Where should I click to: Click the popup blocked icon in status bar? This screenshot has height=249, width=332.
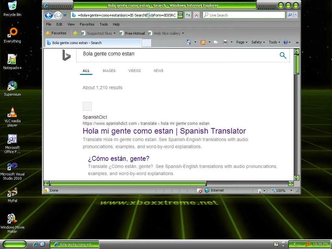pos(199,191)
